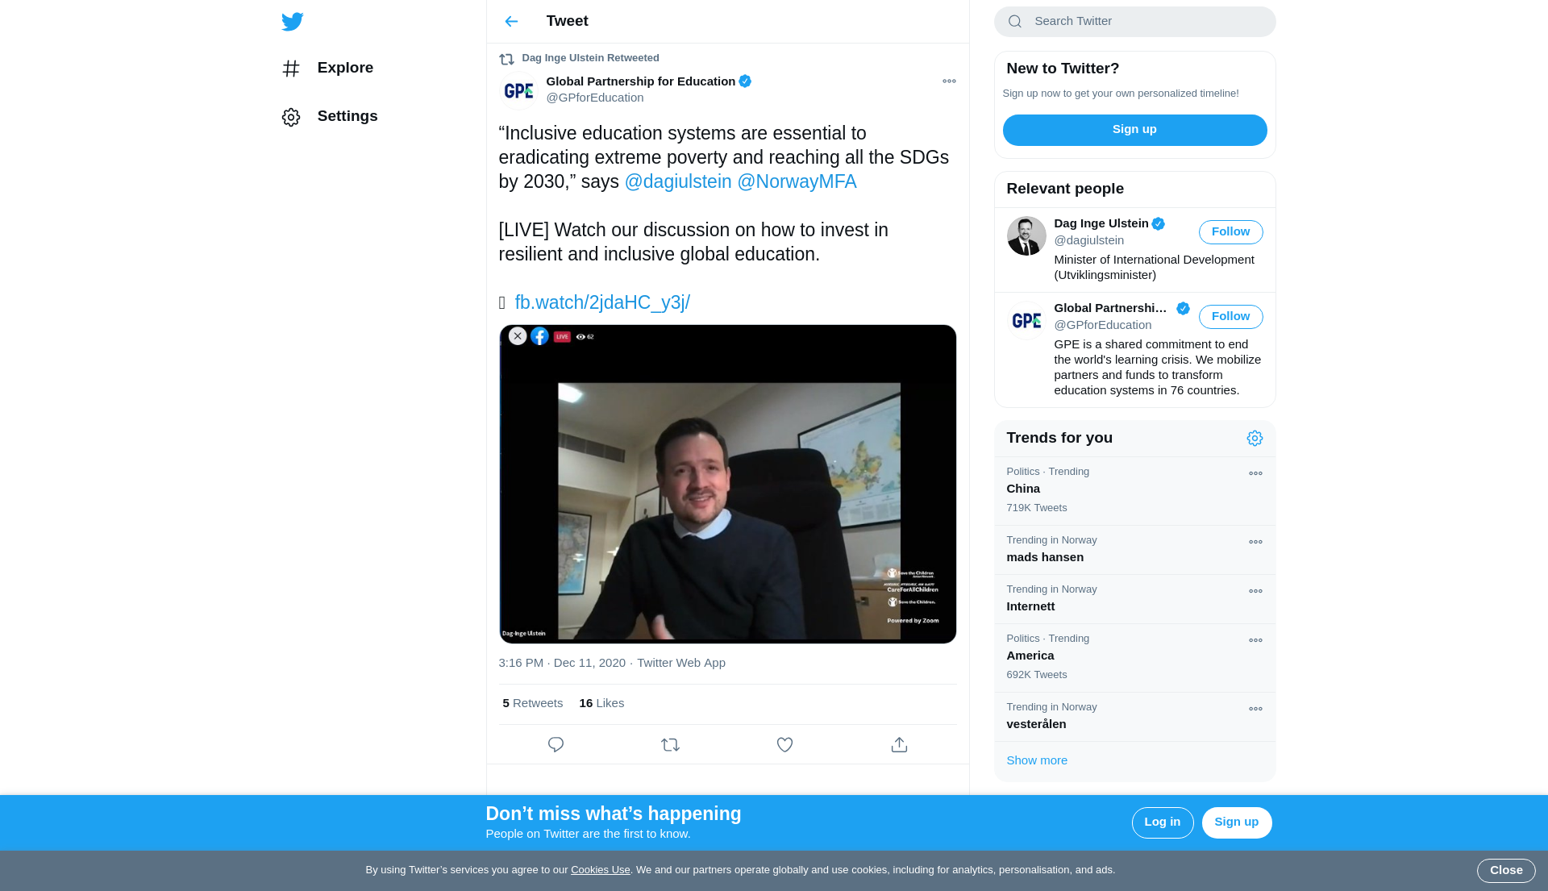This screenshot has width=1548, height=891.
Task: Follow Global Partnership for Education
Action: [1230, 317]
